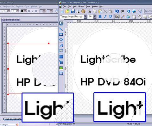Click the Undo arrow icon
The height and width of the screenshot is (126, 152).
pyautogui.click(x=117, y=11)
